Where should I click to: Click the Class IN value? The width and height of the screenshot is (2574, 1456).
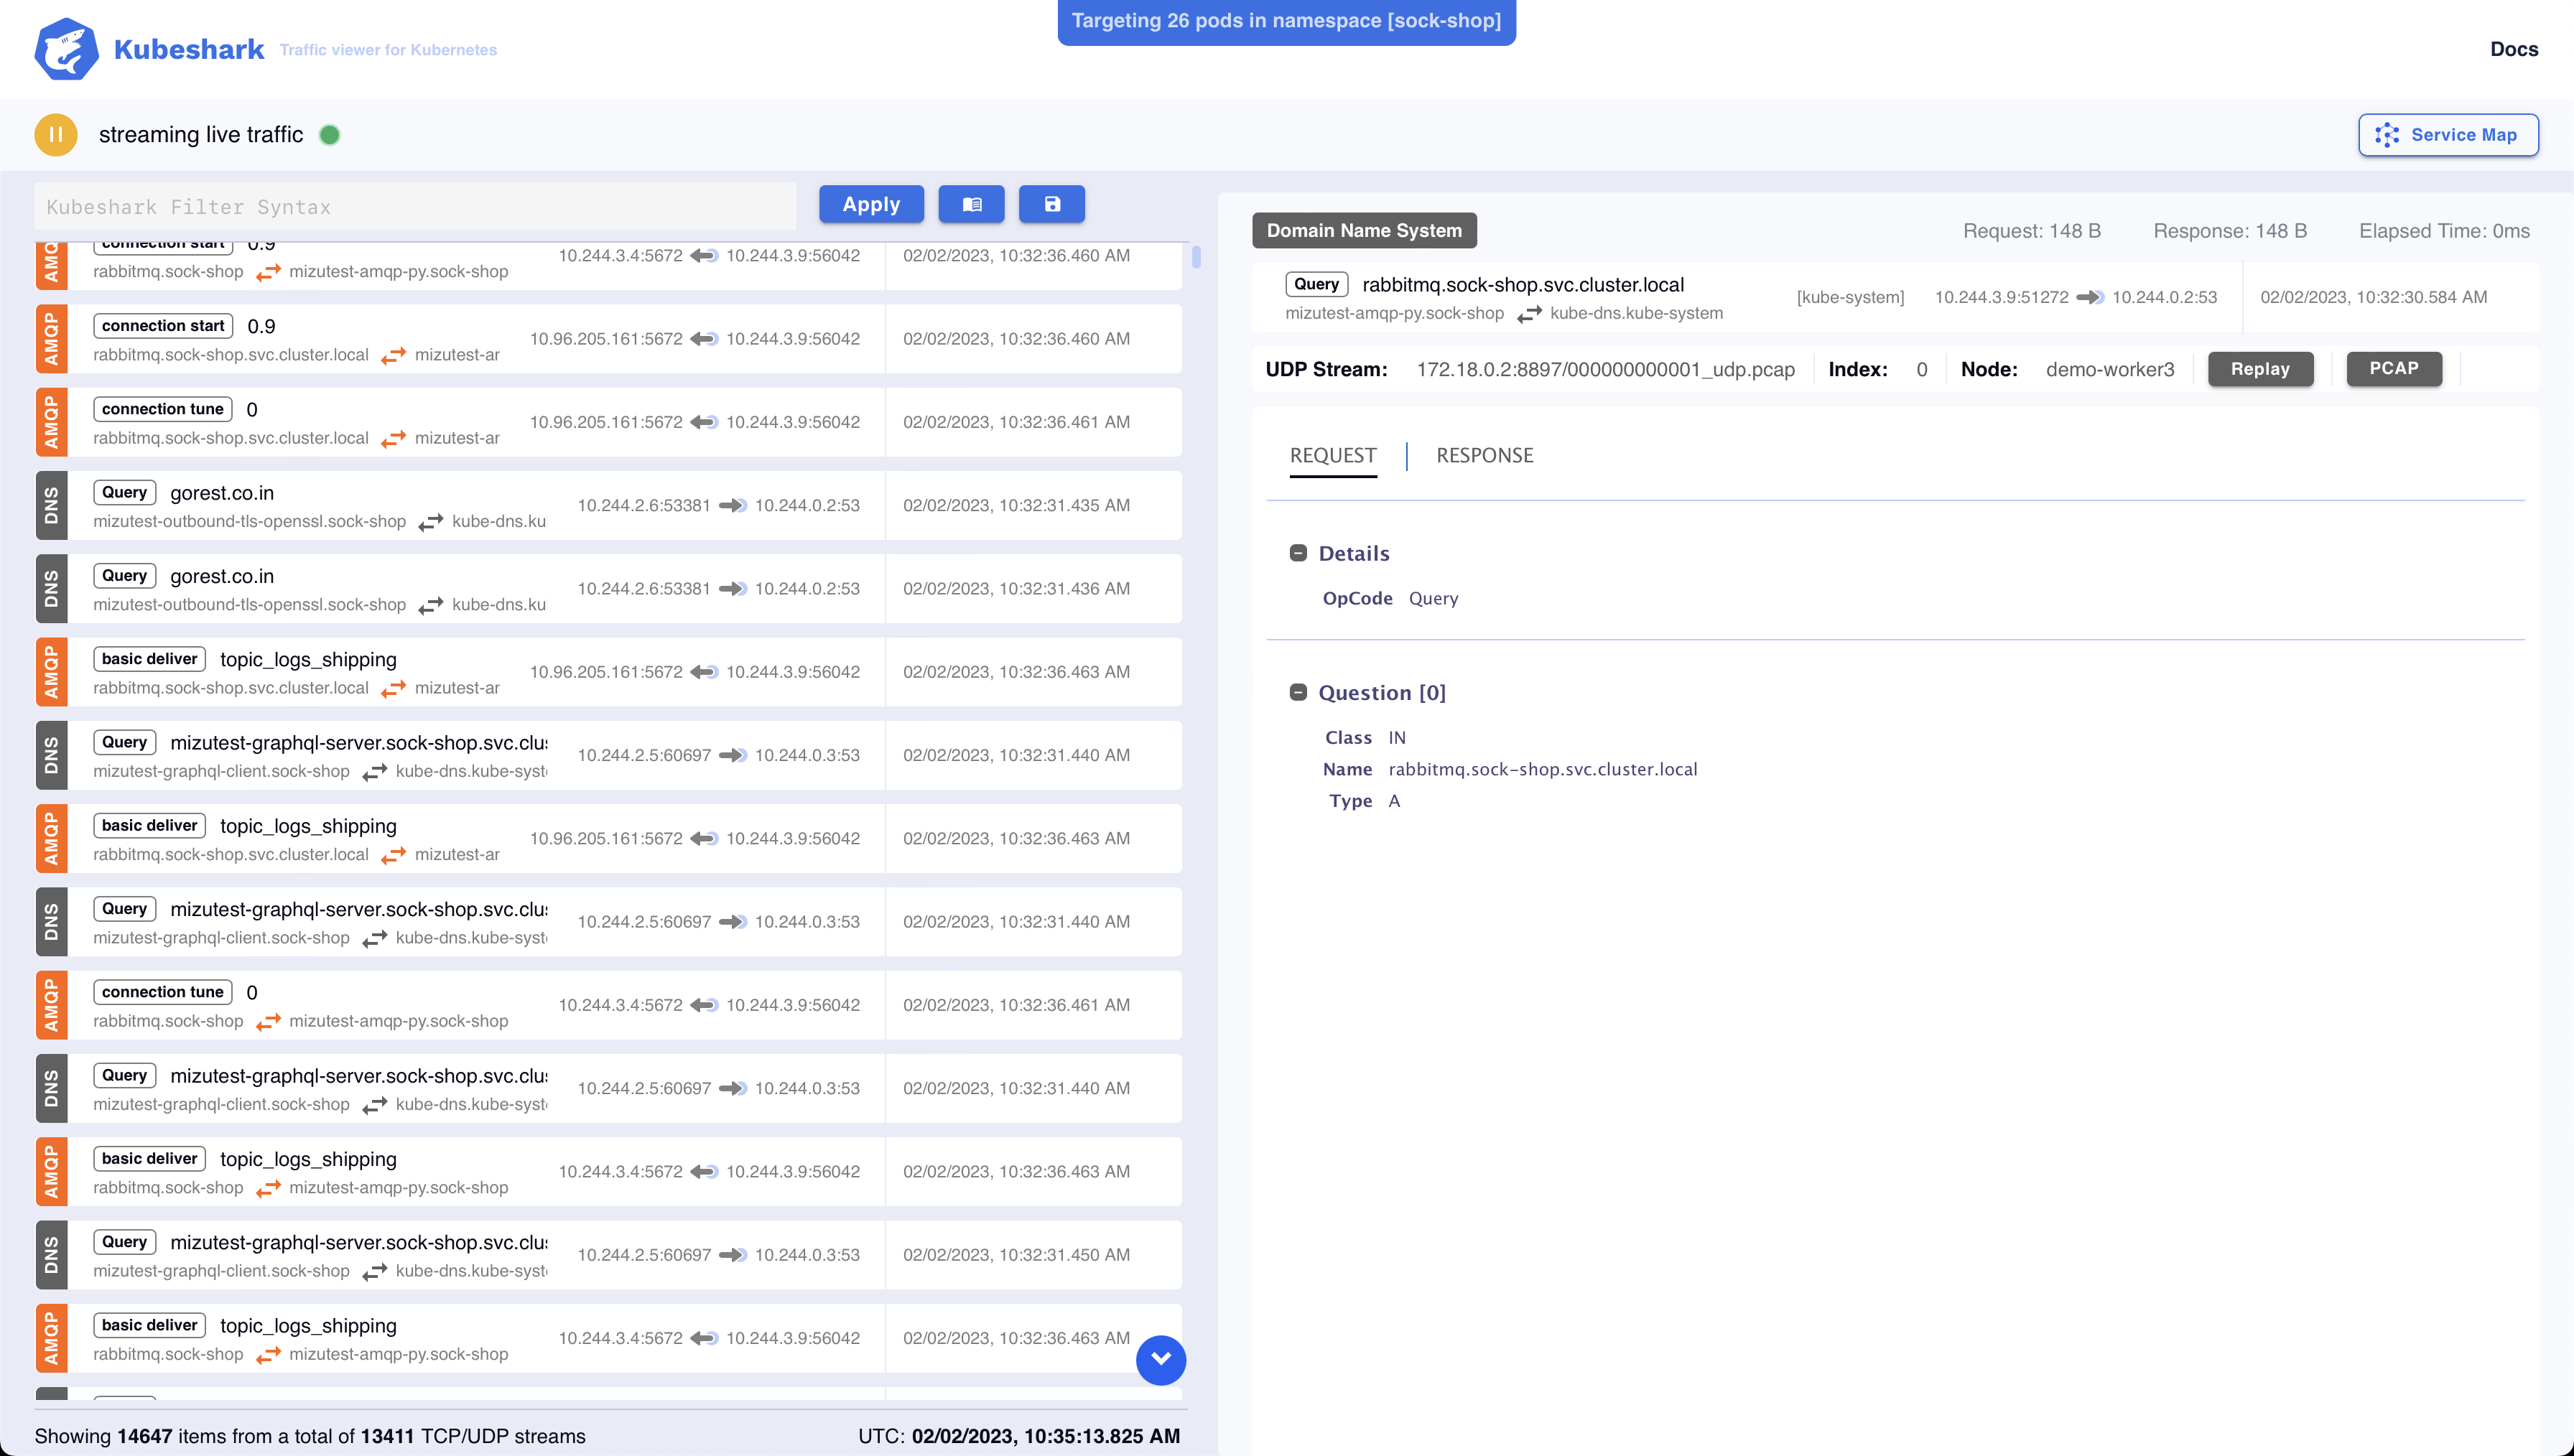1397,738
